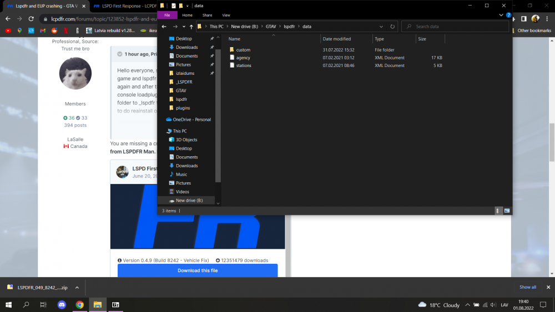
Task: Open the View ribbon tab
Action: coord(226,15)
